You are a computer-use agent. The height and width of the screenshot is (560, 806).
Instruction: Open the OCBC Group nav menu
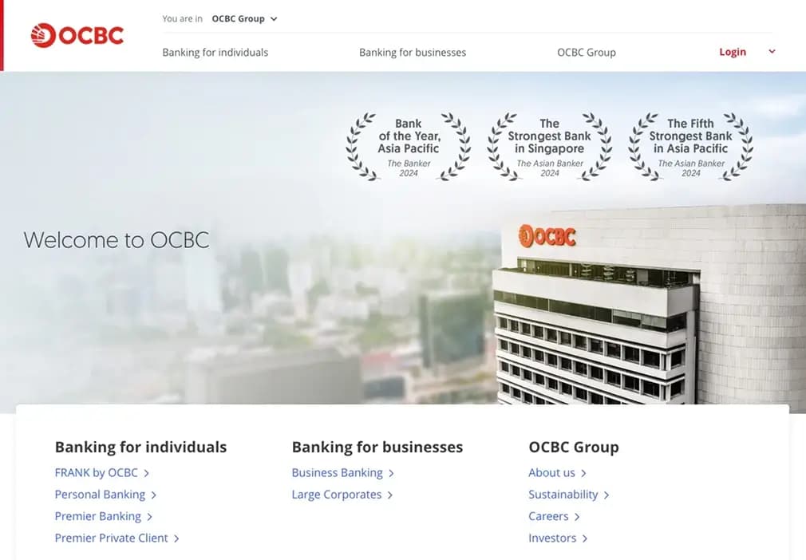(x=587, y=53)
